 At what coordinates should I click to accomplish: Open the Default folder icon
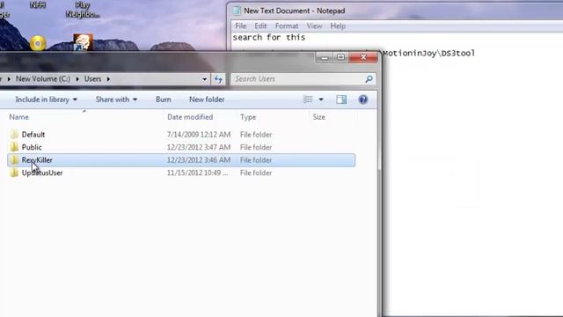pyautogui.click(x=14, y=135)
